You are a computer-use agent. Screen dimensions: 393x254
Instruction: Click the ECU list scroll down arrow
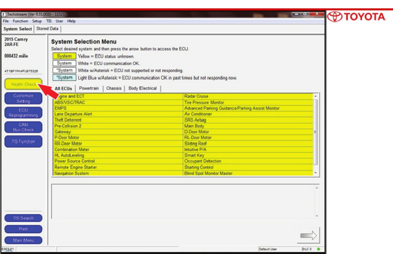pyautogui.click(x=316, y=173)
